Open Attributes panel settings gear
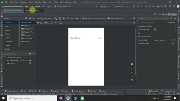The image size is (180, 101). pos(171,19)
